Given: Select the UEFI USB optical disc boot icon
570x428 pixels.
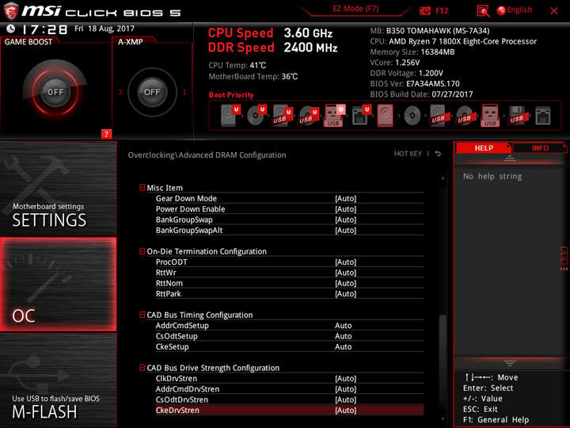Looking at the screenshot, I should coord(309,116).
